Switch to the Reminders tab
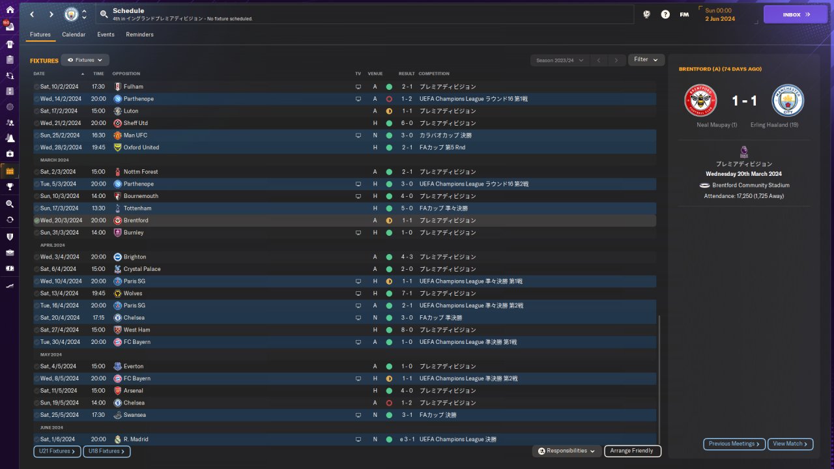Image resolution: width=834 pixels, height=469 pixels. [140, 35]
